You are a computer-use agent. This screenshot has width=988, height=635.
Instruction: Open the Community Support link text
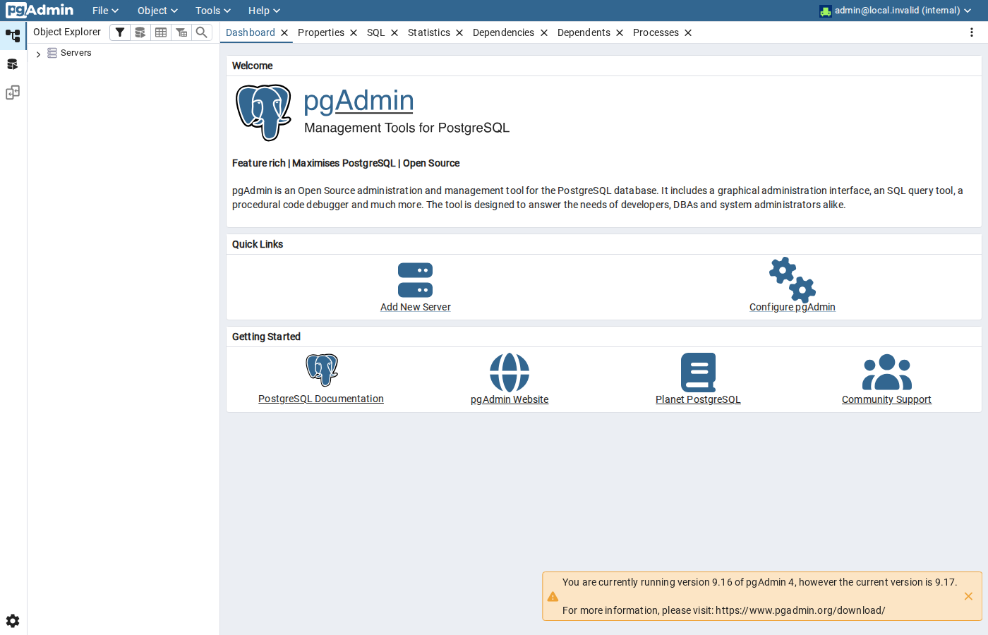(886, 399)
